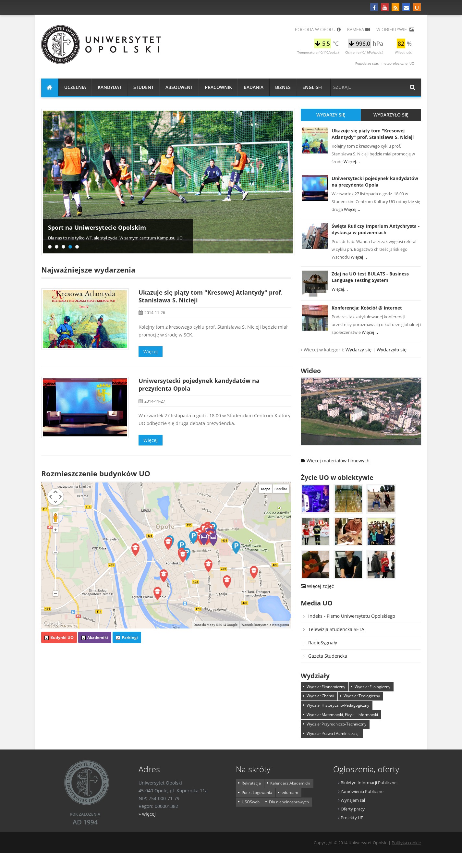This screenshot has width=462, height=853.
Task: Expand the Indeks - Pismo Uniwersytetu Opolskiego item
Action: tap(351, 616)
